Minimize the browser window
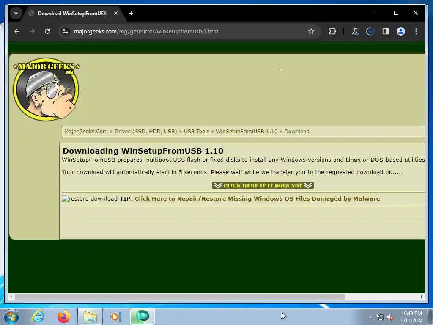The height and width of the screenshot is (325, 433). (377, 13)
